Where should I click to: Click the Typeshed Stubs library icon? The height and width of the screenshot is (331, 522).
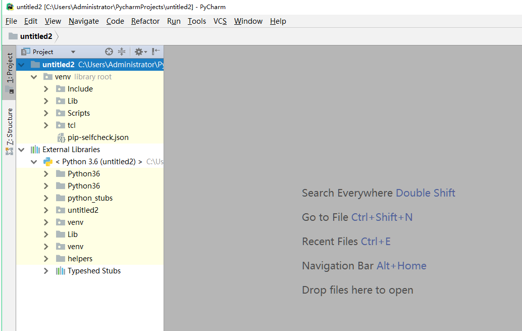(x=60, y=271)
